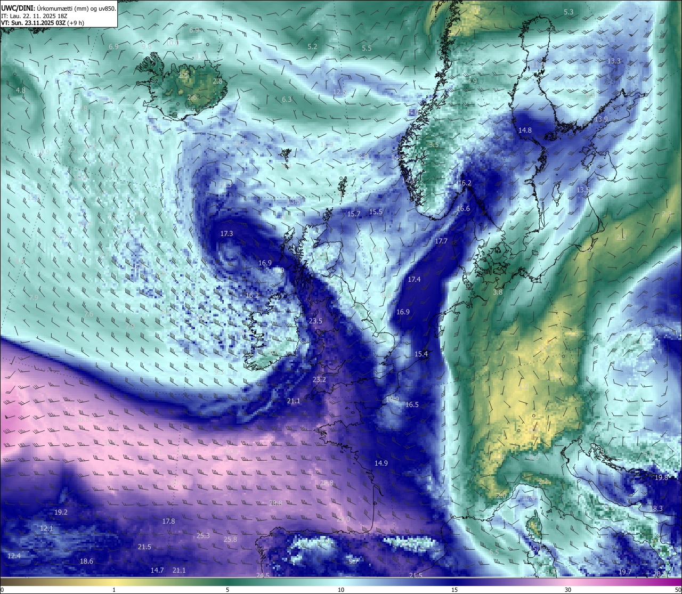This screenshot has height=594, width=682.
Task: Click the 12.1 value in the southwest
Action: [46, 528]
